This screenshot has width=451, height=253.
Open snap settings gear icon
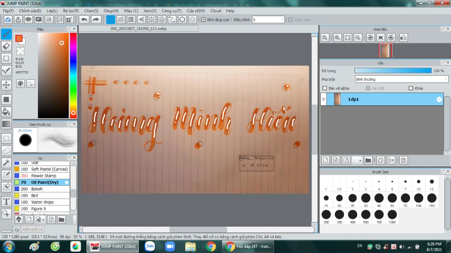tap(192, 19)
